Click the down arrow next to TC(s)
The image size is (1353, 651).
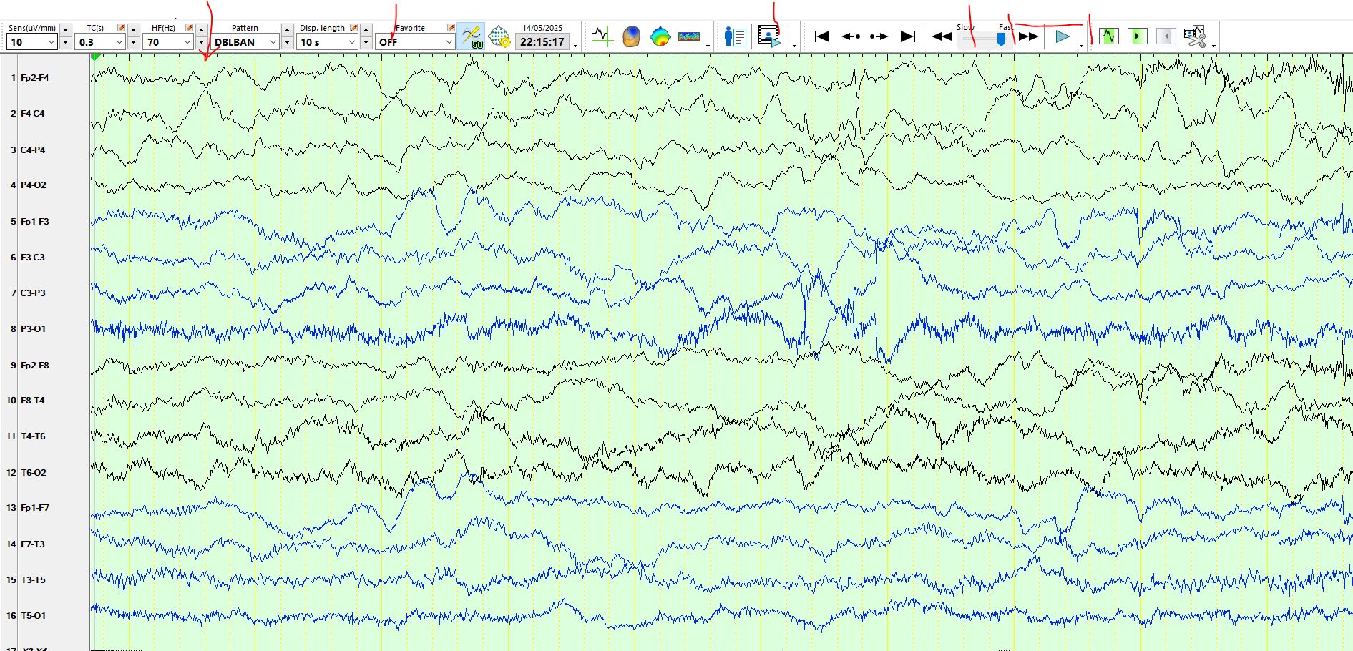pyautogui.click(x=133, y=43)
